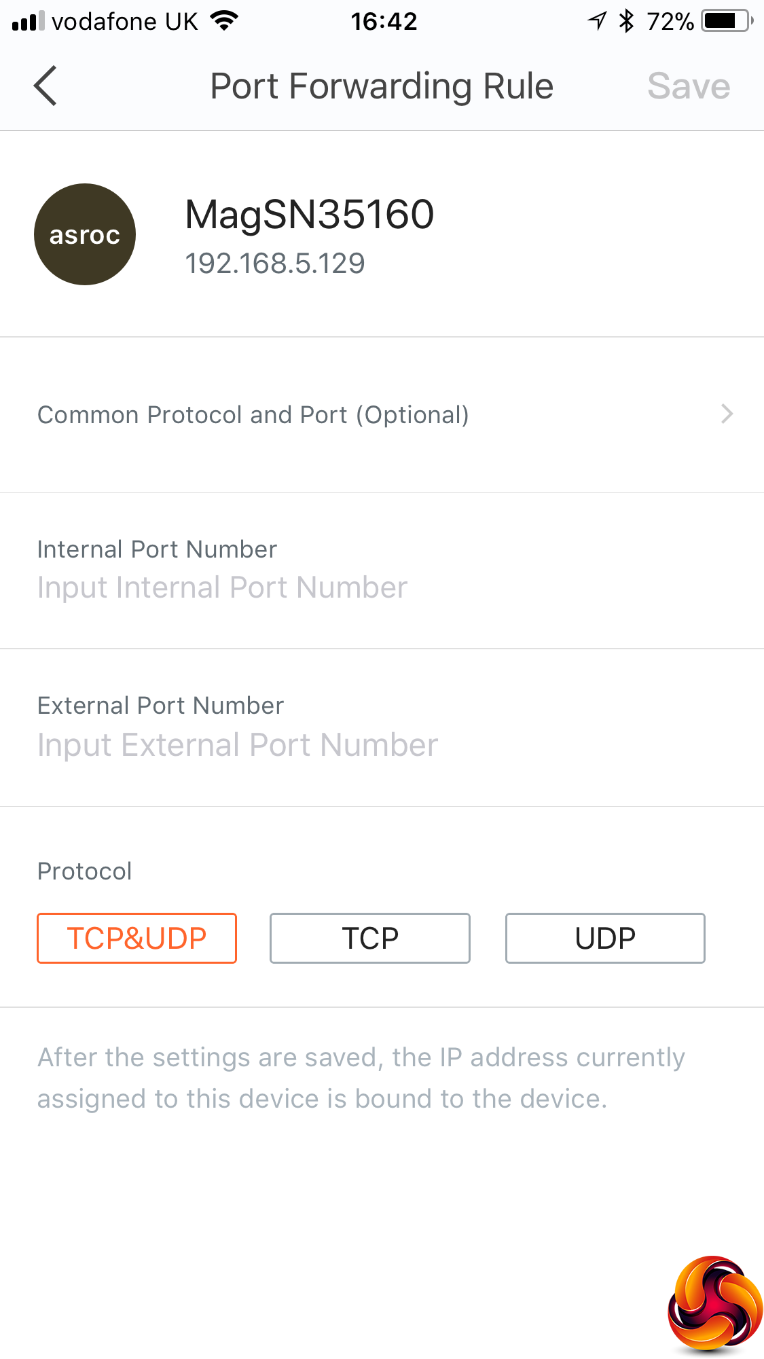Image resolution: width=764 pixels, height=1359 pixels.
Task: Tap the asroc device avatar
Action: [x=85, y=234]
